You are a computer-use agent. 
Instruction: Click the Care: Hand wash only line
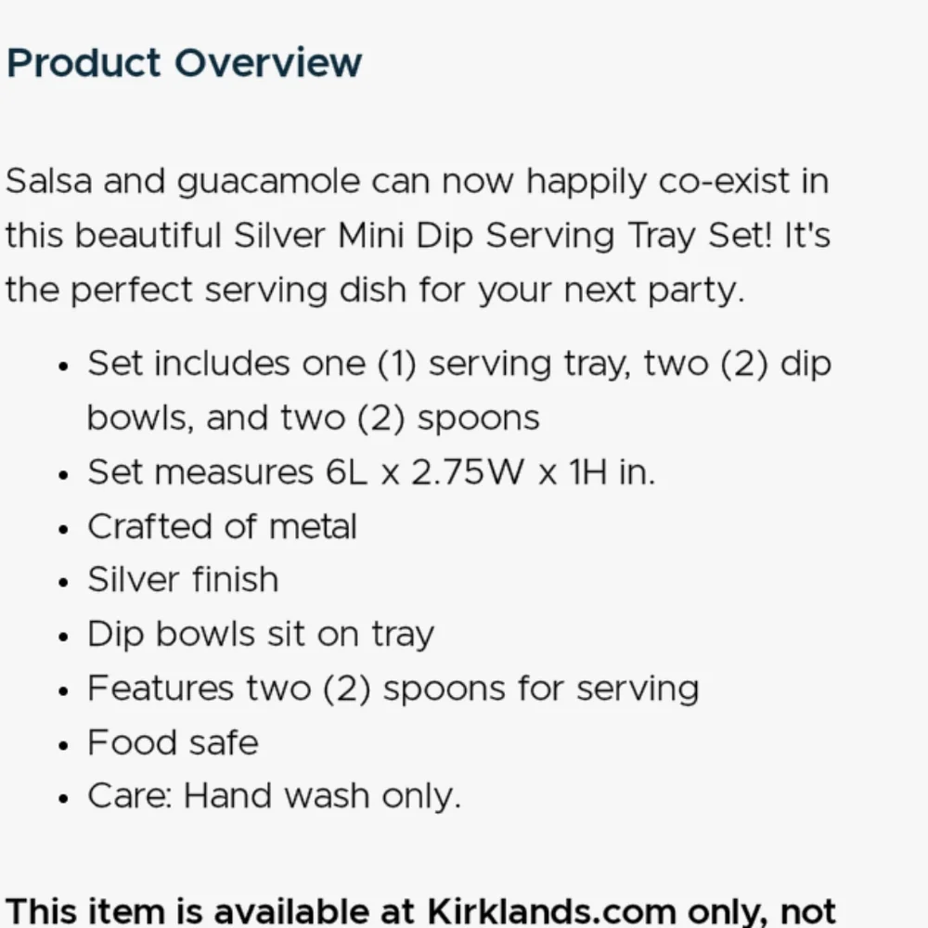(274, 796)
